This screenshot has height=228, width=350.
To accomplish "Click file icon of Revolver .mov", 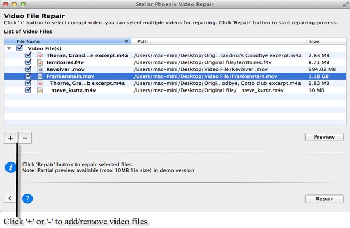I will [40, 69].
